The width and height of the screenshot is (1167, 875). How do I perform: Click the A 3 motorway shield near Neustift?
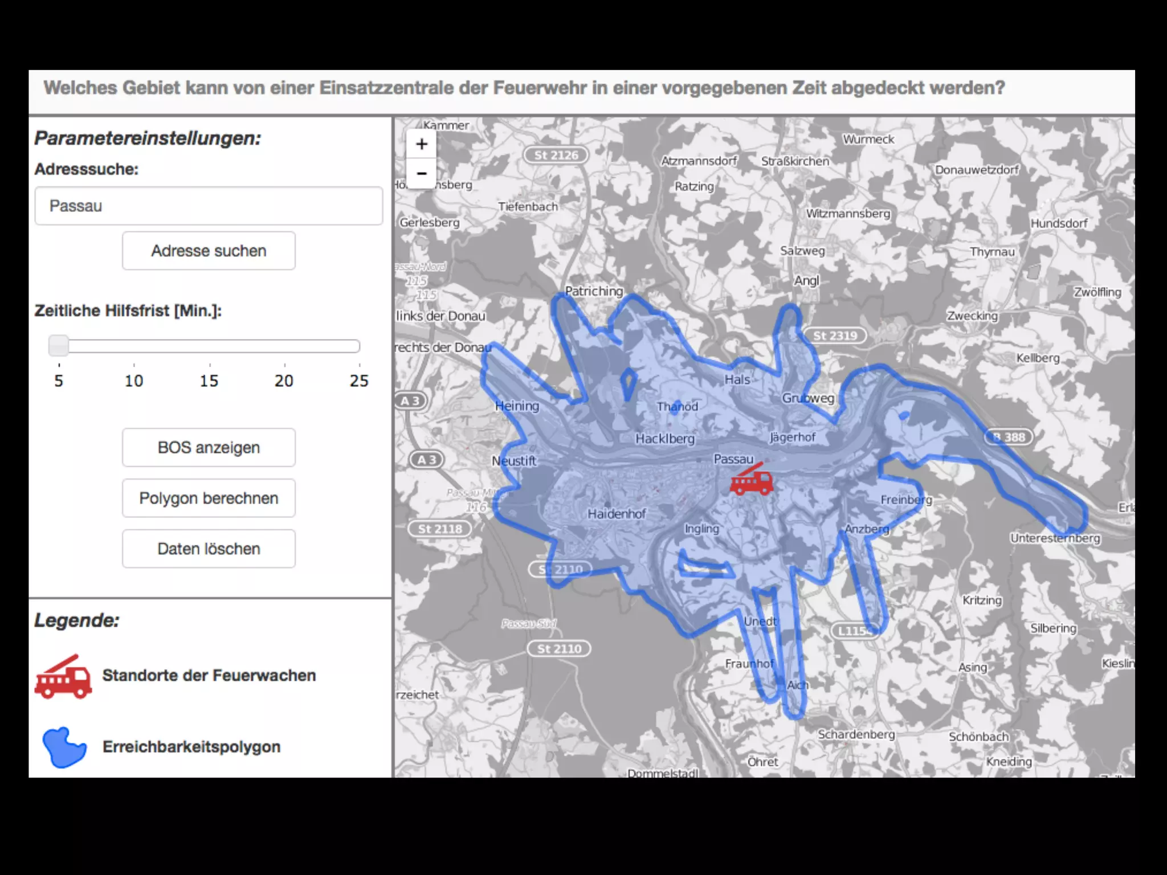[x=426, y=459]
